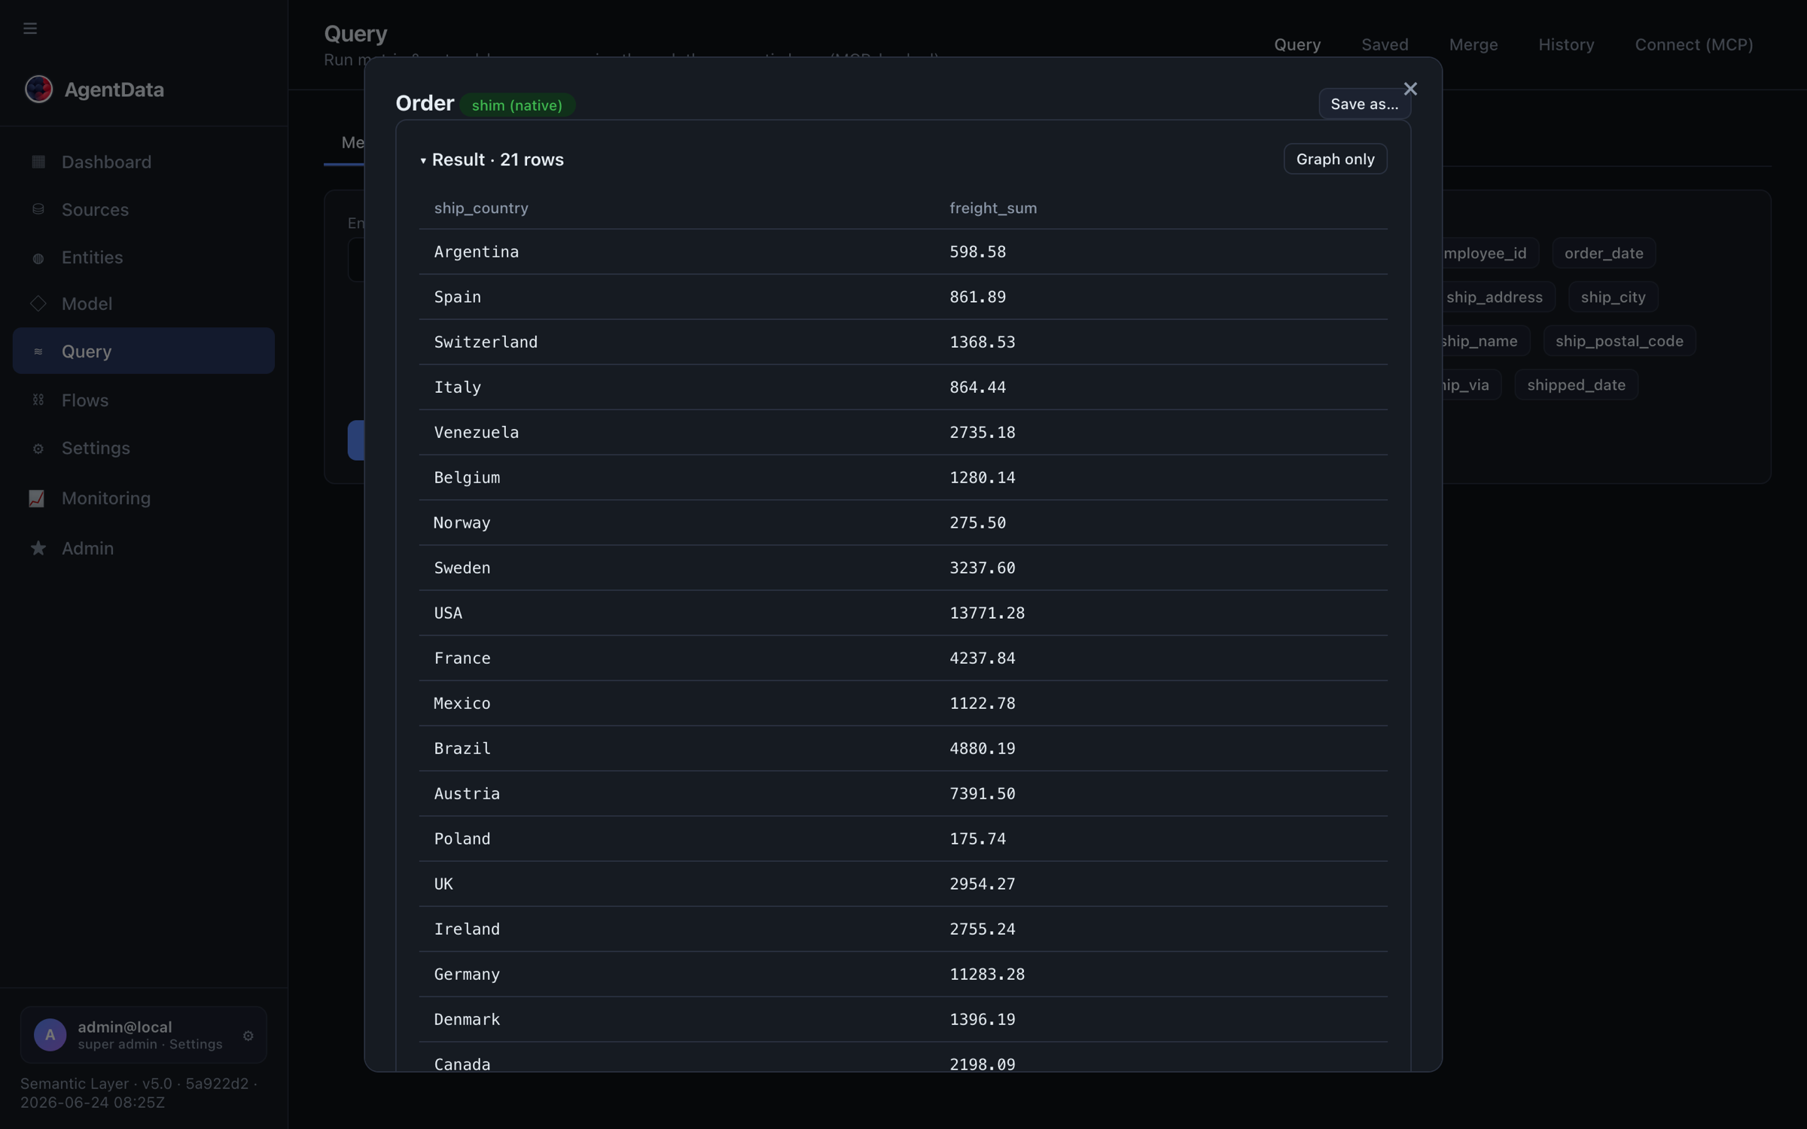1807x1129 pixels.
Task: Select the Query top tab
Action: [x=1297, y=44]
